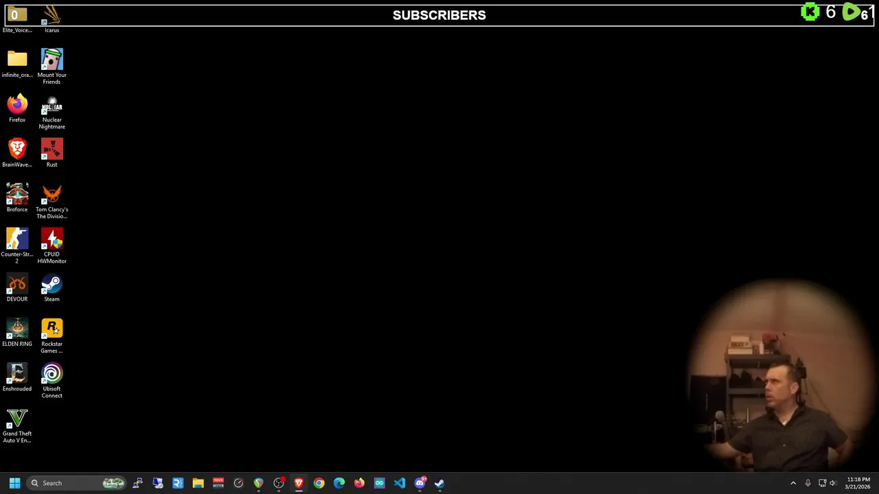Open Discord from the taskbar

pos(420,483)
